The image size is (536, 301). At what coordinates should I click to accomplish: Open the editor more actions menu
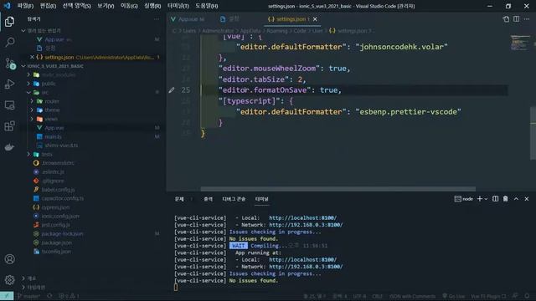[x=527, y=19]
